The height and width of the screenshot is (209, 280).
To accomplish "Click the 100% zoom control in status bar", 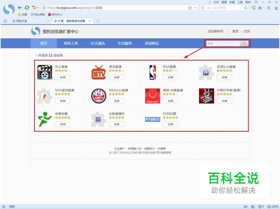I will [273, 206].
